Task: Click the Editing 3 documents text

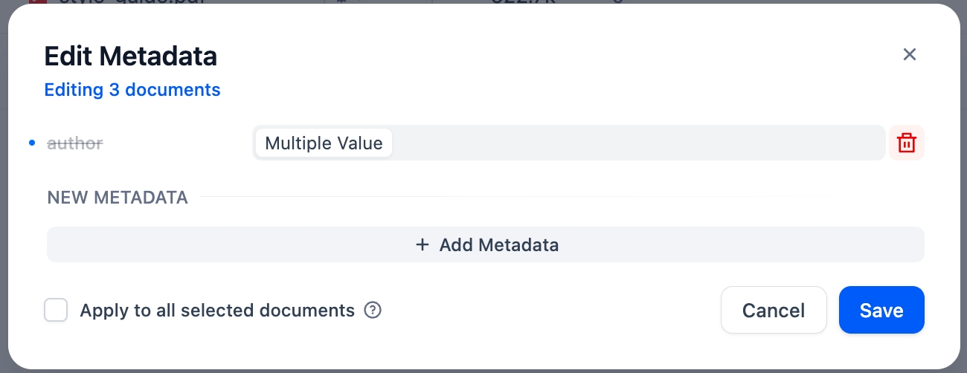Action: (x=132, y=90)
